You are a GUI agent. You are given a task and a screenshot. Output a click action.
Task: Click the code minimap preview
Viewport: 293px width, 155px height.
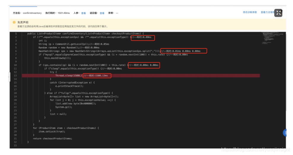273,38
